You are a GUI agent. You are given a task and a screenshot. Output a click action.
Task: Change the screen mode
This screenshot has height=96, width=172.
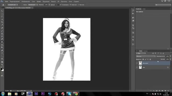tap(2, 75)
